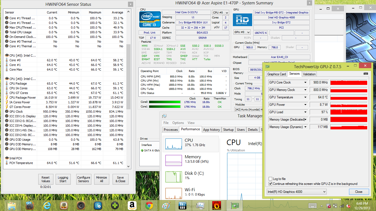Open the GPU Temperature sensor dropdown
This screenshot has height=211, width=376.
(305, 97)
